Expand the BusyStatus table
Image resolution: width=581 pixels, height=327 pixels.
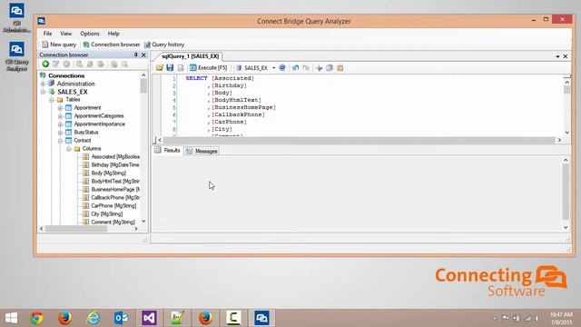coord(60,133)
